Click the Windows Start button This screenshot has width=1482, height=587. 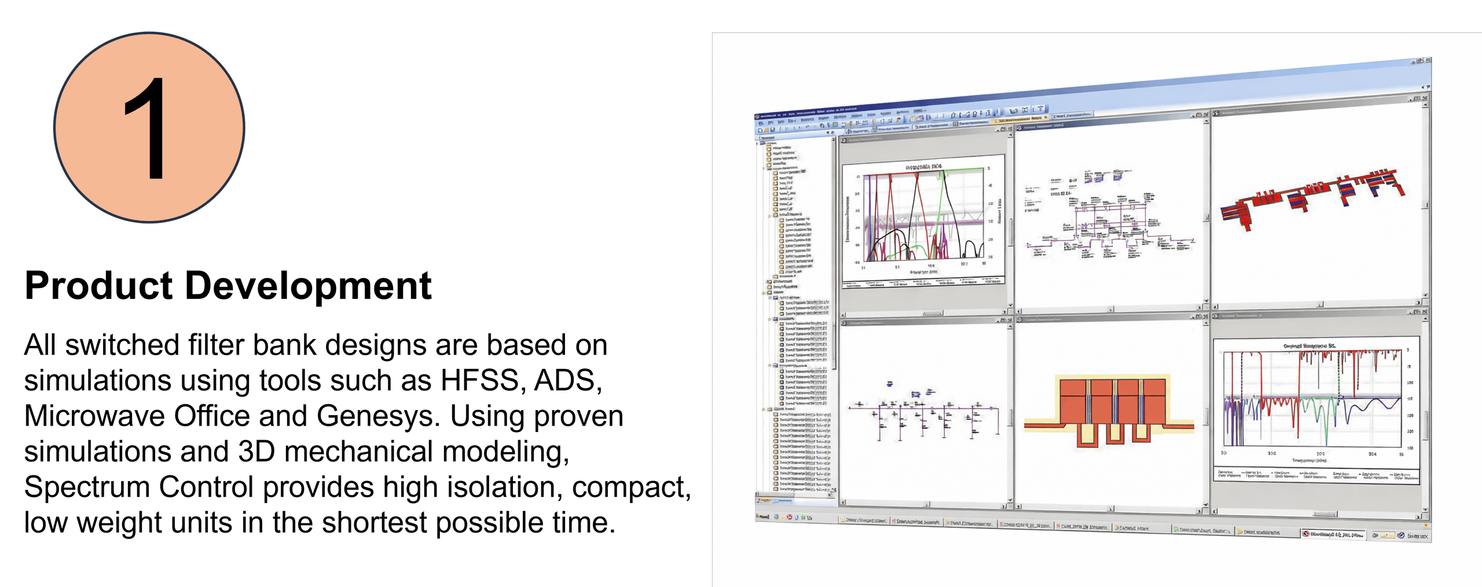pos(763,516)
